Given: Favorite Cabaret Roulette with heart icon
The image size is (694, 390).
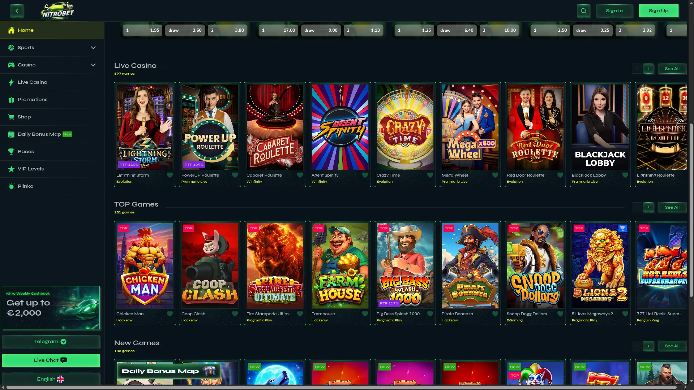Looking at the screenshot, I should [x=300, y=175].
